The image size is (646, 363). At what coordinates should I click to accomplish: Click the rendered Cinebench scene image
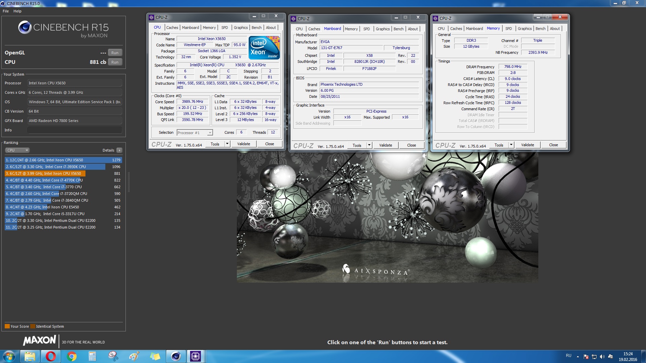point(387,217)
